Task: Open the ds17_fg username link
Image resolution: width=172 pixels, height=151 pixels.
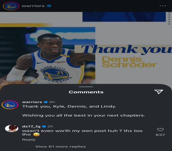Action: pyautogui.click(x=31, y=126)
